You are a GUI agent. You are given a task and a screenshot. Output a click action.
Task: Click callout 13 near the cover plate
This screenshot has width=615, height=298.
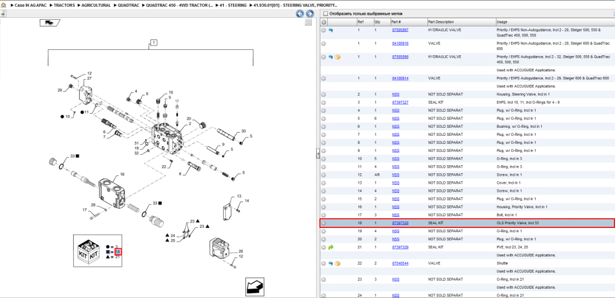pyautogui.click(x=239, y=195)
